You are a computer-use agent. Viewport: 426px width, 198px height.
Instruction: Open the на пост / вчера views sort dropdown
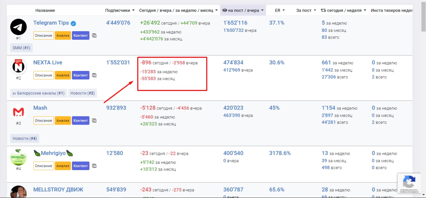pyautogui.click(x=243, y=10)
